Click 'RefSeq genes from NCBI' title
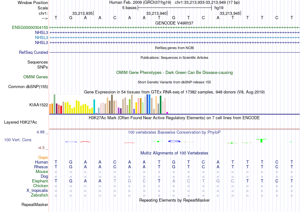Image resolution: width=300 pixels, height=212 pixels. click(174, 48)
